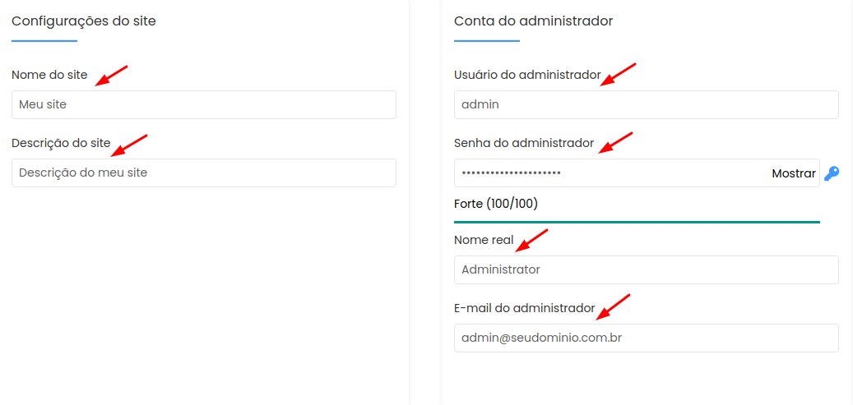Click the Senha do administrador label
The width and height of the screenshot is (853, 405).
click(x=525, y=144)
